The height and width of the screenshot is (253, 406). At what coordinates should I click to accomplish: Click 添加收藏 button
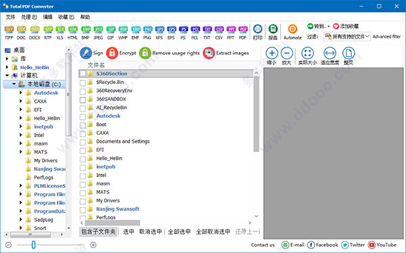click(346, 26)
